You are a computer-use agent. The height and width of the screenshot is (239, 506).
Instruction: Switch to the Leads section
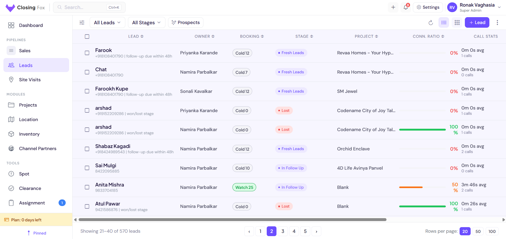pyautogui.click(x=26, y=65)
